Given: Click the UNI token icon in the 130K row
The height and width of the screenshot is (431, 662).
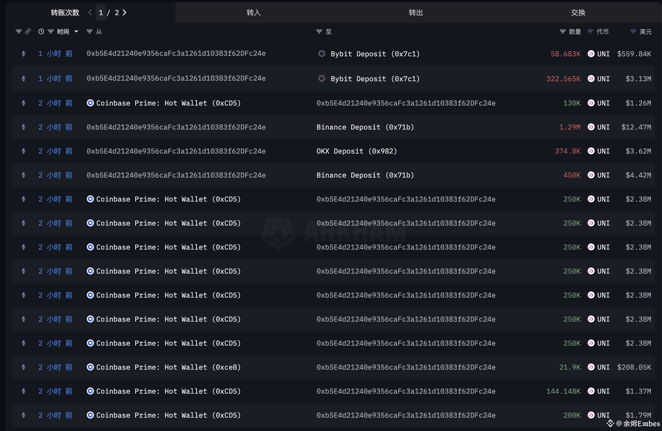Looking at the screenshot, I should pyautogui.click(x=591, y=103).
